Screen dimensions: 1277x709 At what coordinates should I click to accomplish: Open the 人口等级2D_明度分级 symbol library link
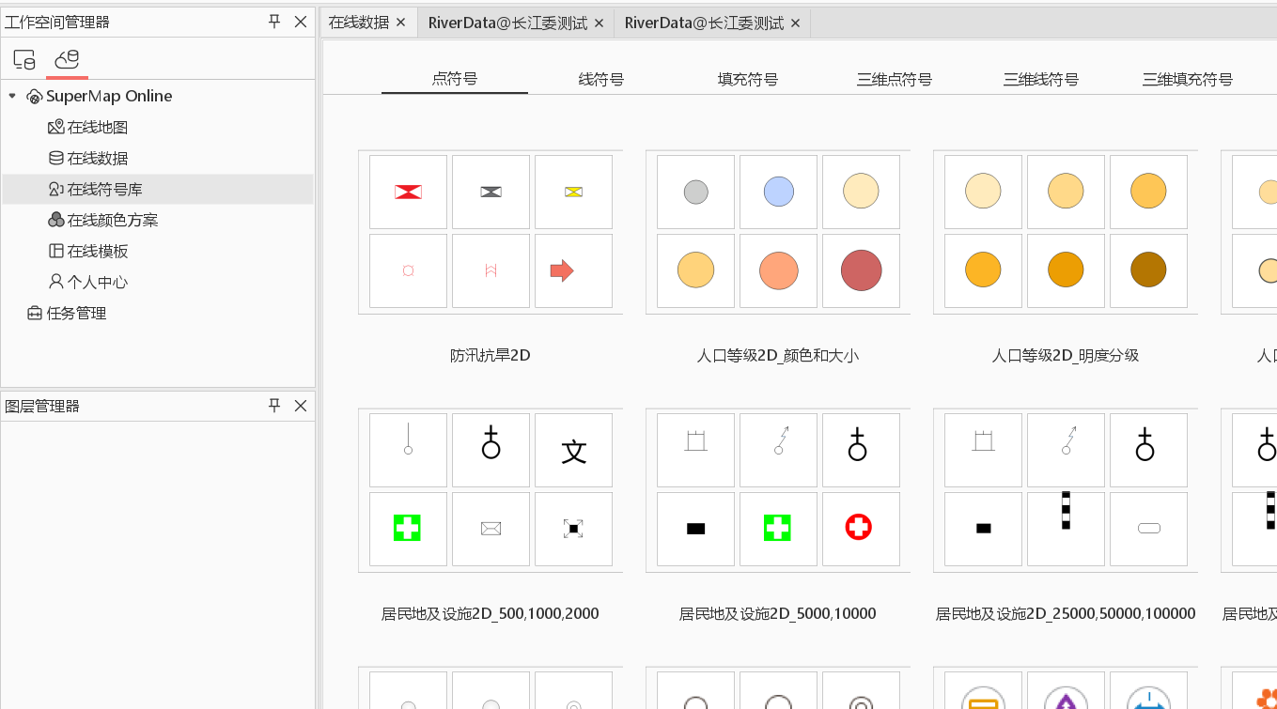point(1065,356)
